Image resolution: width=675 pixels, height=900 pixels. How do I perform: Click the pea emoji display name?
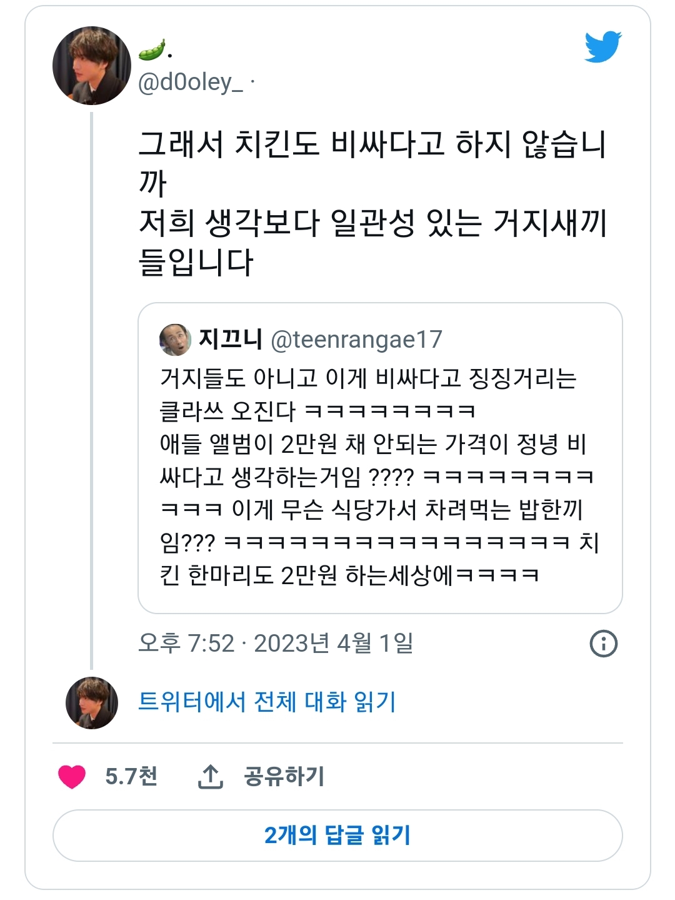[x=154, y=50]
